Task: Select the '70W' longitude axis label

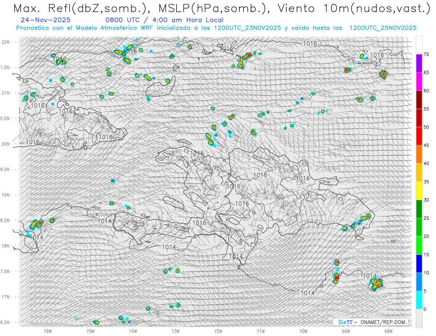Action: click(x=303, y=331)
